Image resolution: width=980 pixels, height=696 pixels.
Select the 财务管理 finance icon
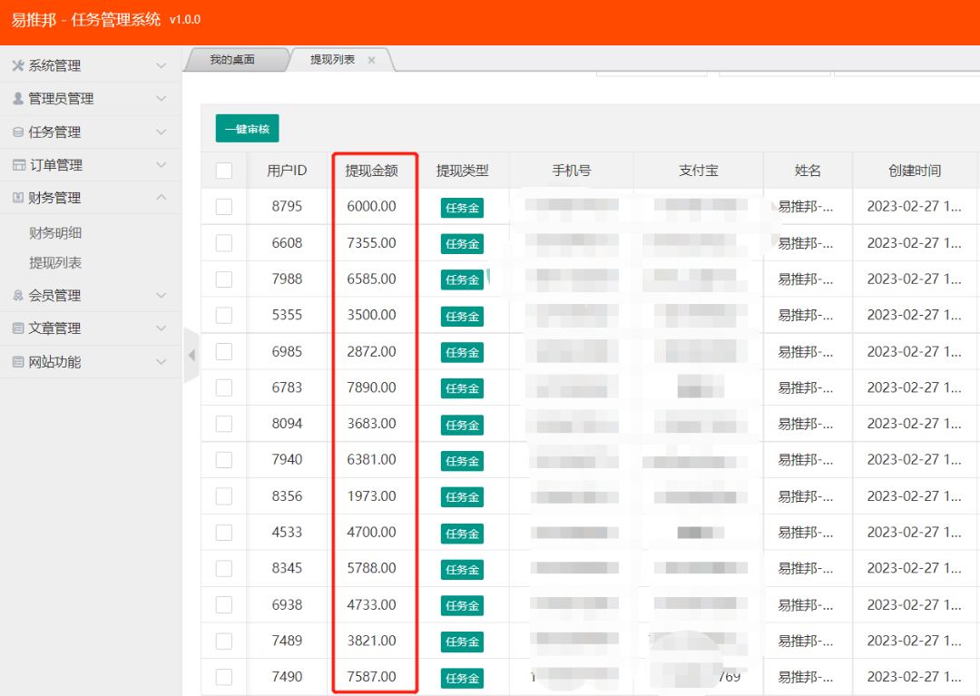(x=20, y=197)
